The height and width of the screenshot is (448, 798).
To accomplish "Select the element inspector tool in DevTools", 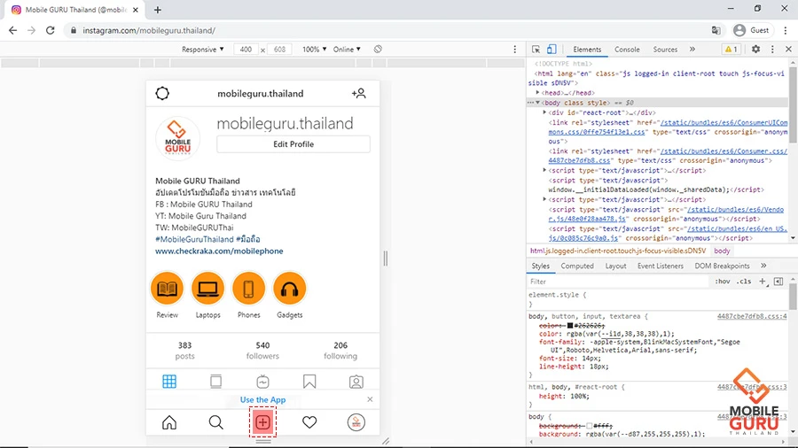I will click(536, 50).
